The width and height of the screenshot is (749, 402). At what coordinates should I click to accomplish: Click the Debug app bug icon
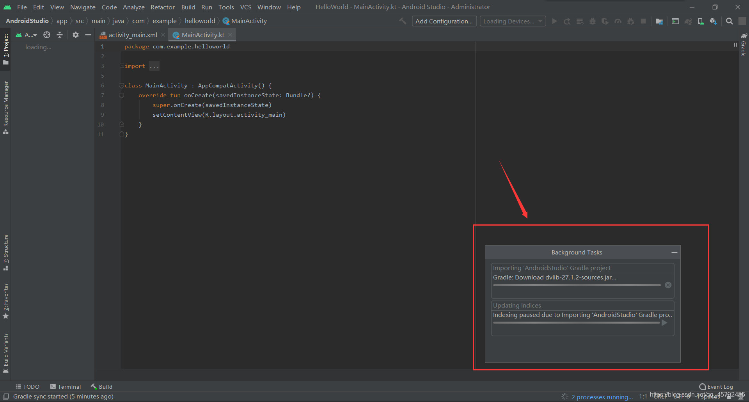pyautogui.click(x=593, y=21)
